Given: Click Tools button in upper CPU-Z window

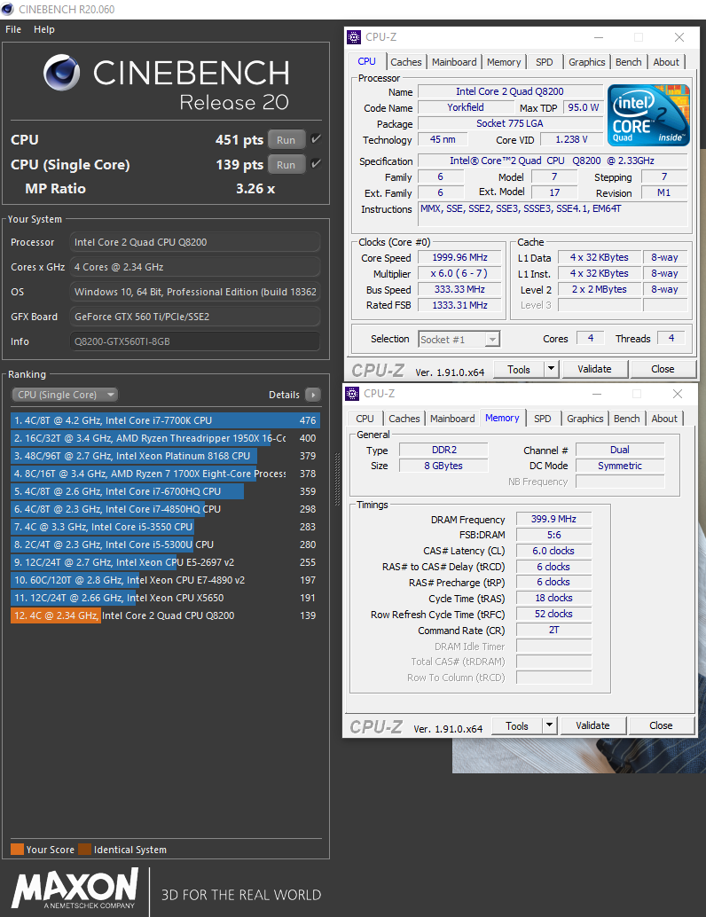Looking at the screenshot, I should pyautogui.click(x=519, y=369).
